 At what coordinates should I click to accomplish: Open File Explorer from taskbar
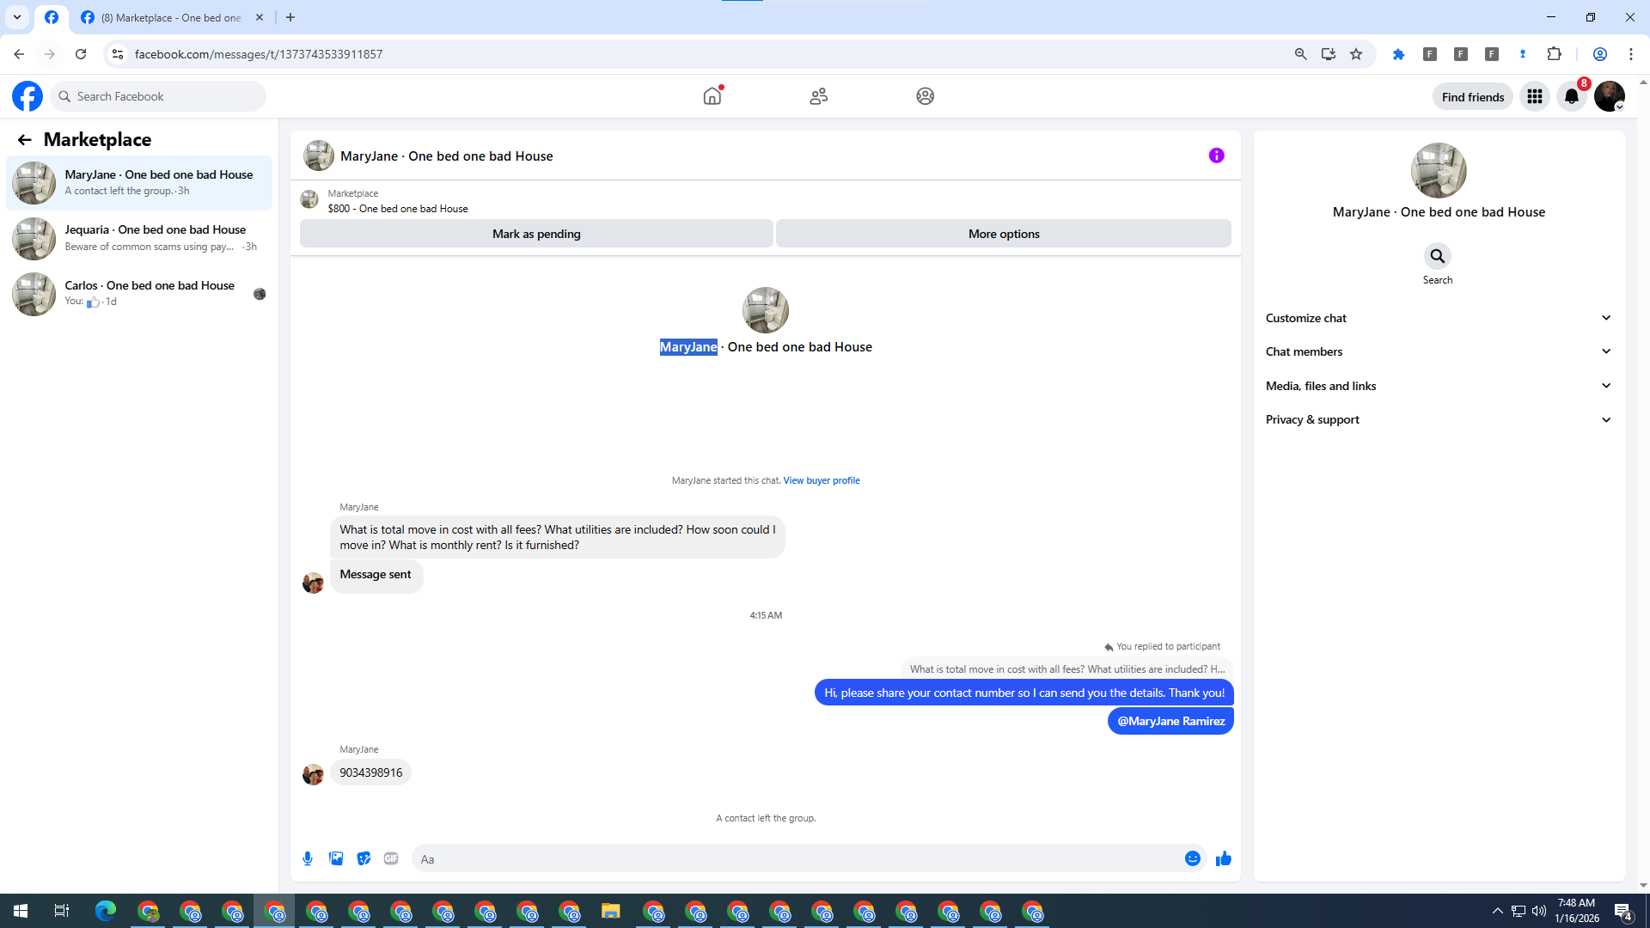[610, 911]
